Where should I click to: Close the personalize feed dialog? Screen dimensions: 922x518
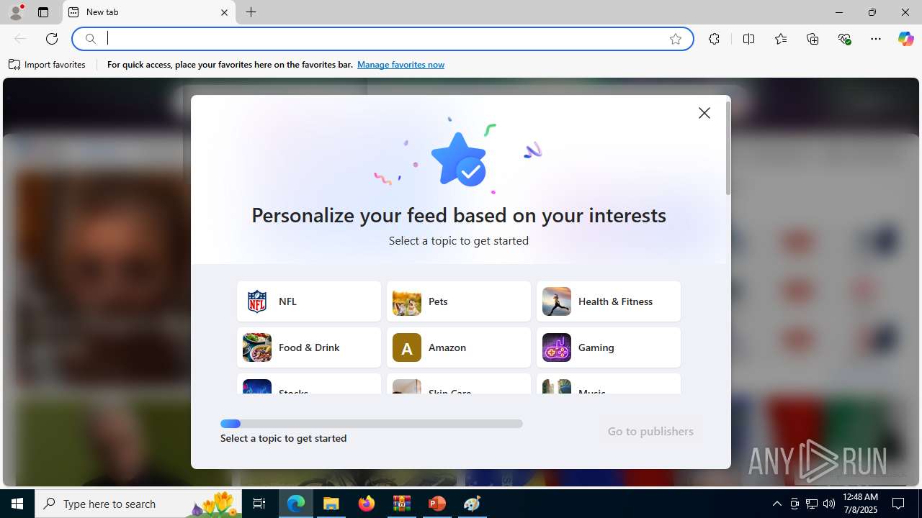pos(704,113)
